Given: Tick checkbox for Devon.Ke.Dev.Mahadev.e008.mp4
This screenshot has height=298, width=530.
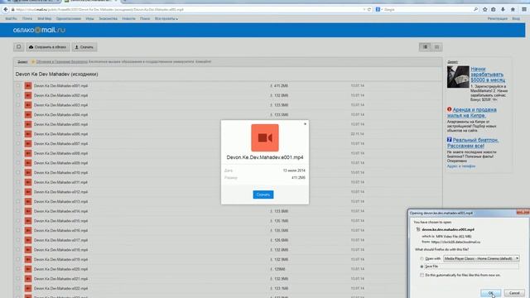Looking at the screenshot, I should pos(18,153).
